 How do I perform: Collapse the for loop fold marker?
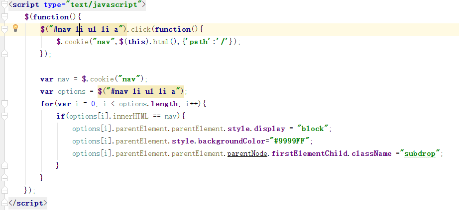tap(4, 104)
